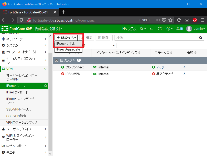Expand the システム menu
Screen dimensions: 207x156
[24, 46]
